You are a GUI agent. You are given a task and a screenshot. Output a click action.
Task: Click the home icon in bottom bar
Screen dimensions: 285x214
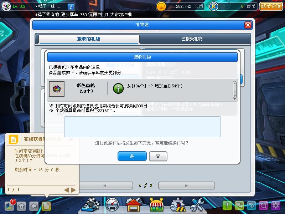click(x=21, y=206)
